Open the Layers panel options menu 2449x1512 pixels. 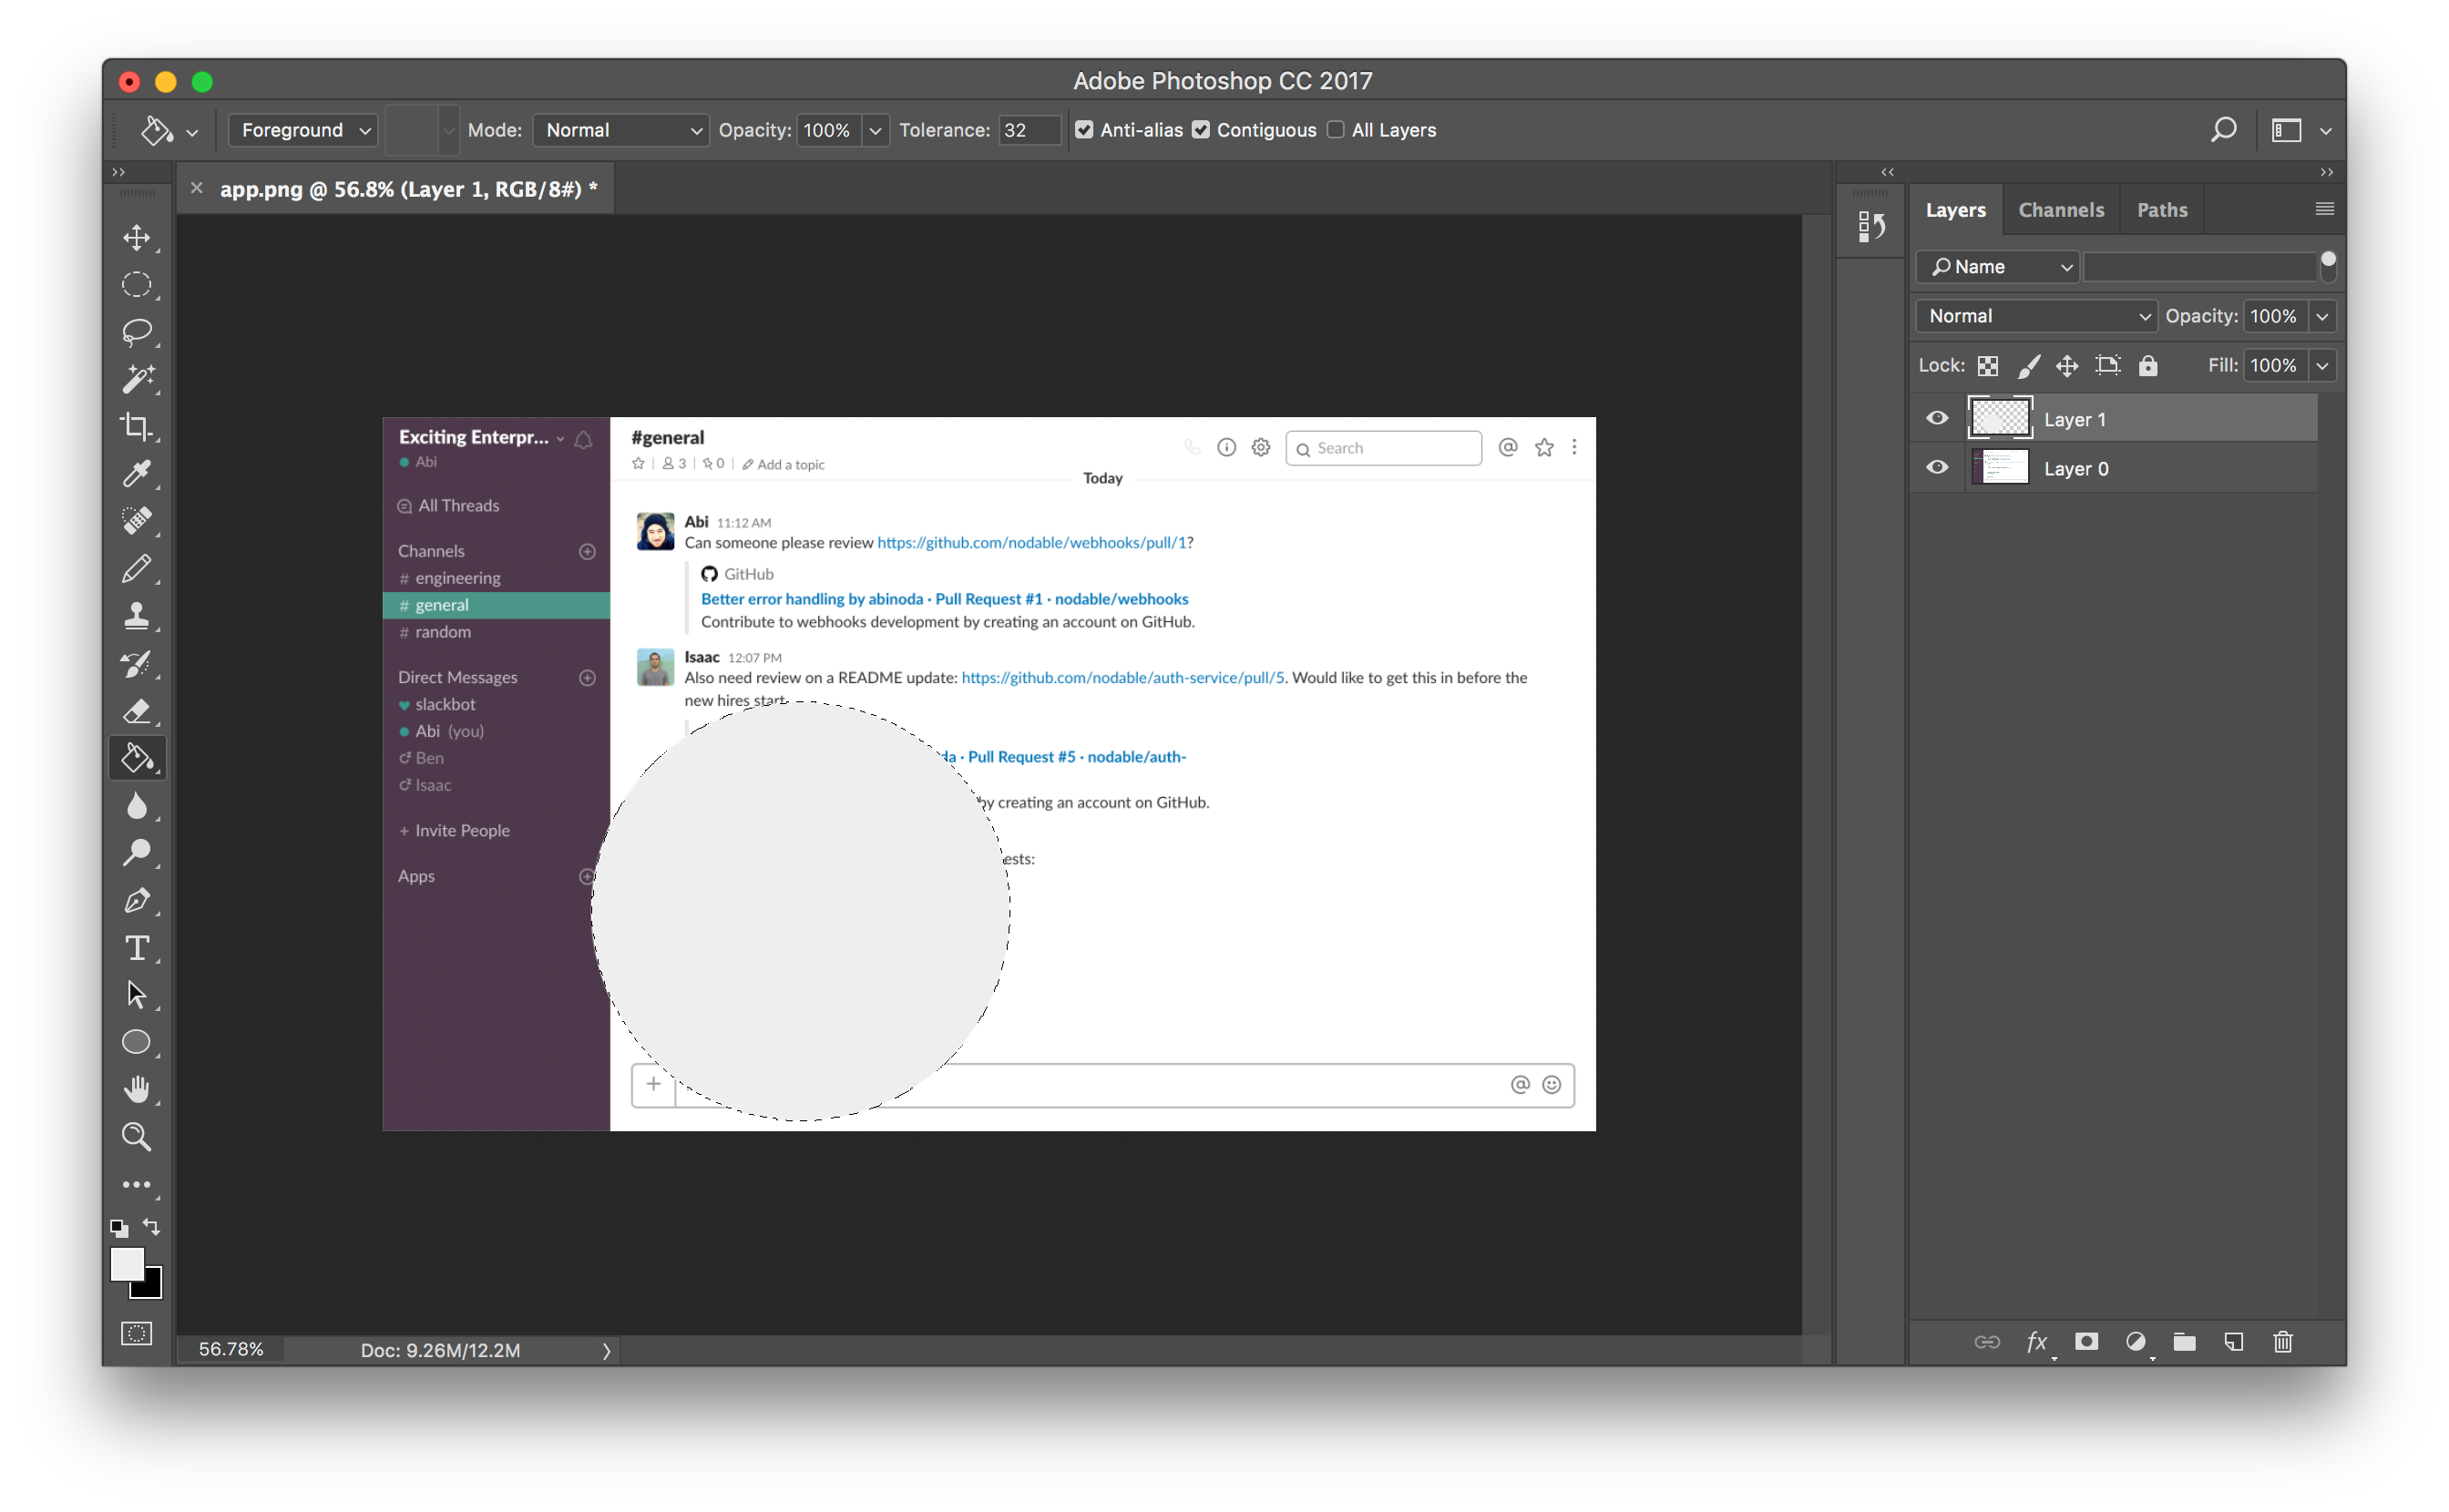pos(2324,209)
